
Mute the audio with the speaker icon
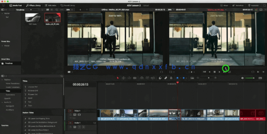pyautogui.click(x=242, y=78)
